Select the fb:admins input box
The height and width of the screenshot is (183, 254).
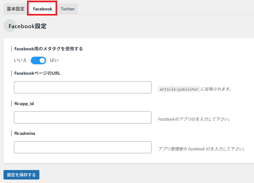pyautogui.click(x=83, y=147)
